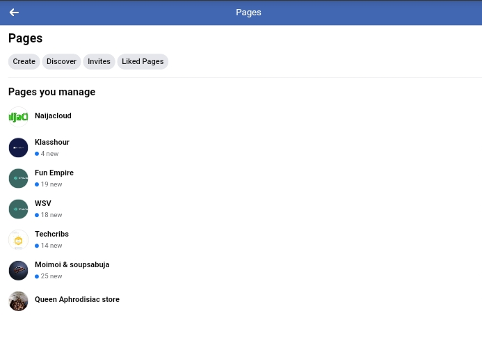Open the Fun Empire page
482x350 pixels.
point(54,173)
